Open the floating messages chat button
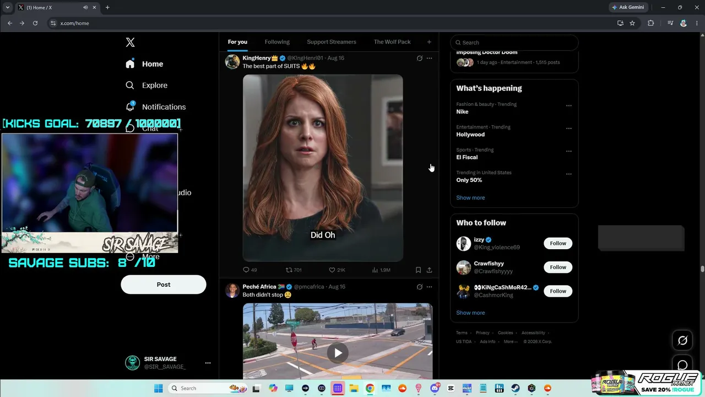The image size is (705, 397). coord(682,365)
